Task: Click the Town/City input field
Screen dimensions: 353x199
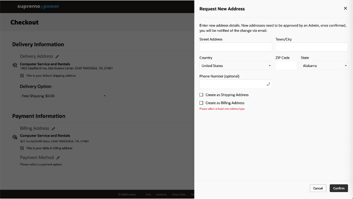Action: click(x=312, y=47)
